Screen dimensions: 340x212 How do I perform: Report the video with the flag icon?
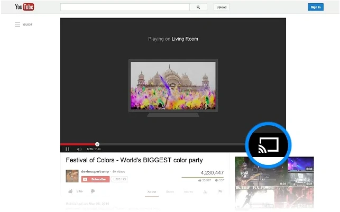click(x=220, y=191)
